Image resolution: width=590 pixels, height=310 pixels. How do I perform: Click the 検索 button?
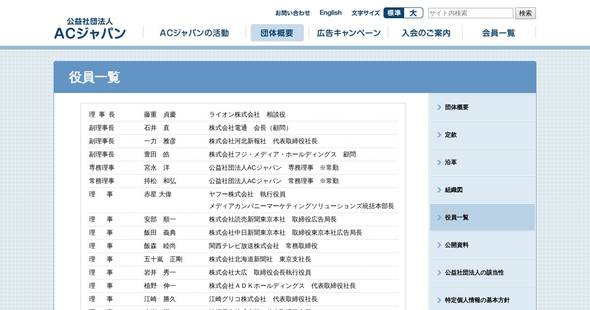click(526, 13)
